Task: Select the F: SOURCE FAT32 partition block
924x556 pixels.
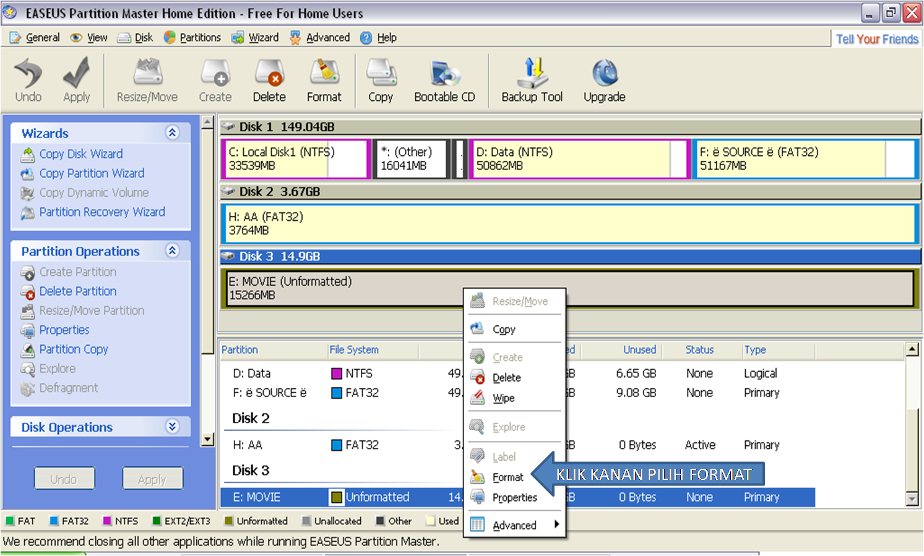Action: click(x=805, y=159)
